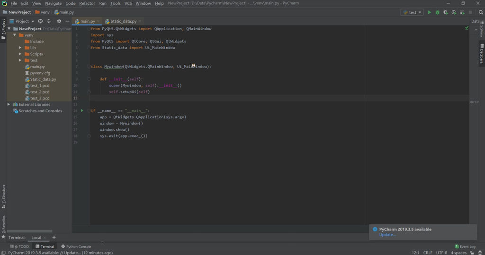Image resolution: width=485 pixels, height=255 pixels.
Task: Add new terminal session with plus icon
Action: pos(54,238)
